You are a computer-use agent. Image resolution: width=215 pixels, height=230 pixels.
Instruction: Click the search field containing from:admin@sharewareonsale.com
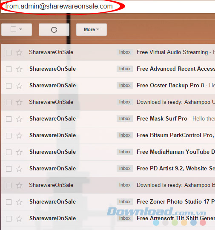click(108, 6)
